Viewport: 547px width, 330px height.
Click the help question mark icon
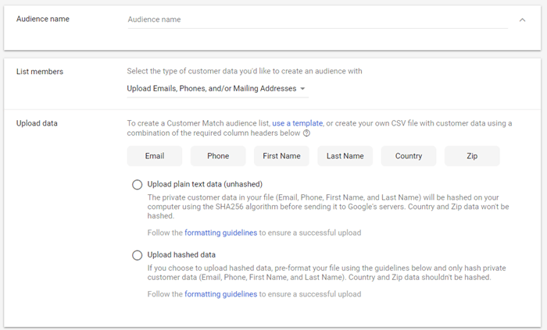(x=307, y=133)
